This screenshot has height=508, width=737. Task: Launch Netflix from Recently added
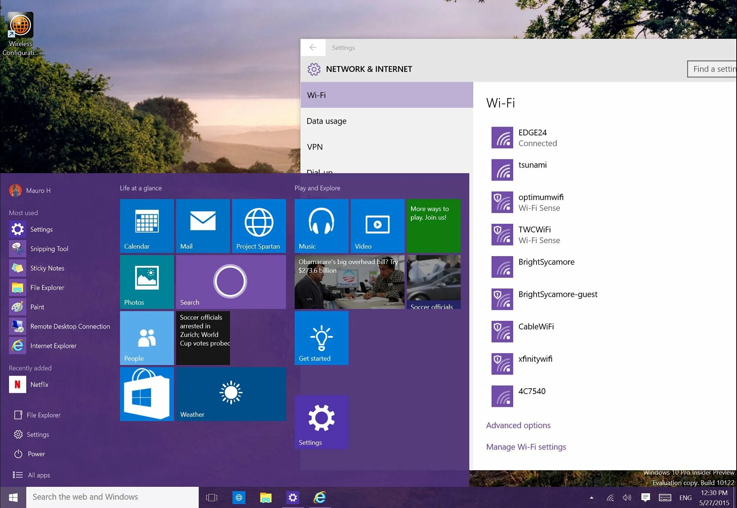pyautogui.click(x=39, y=384)
